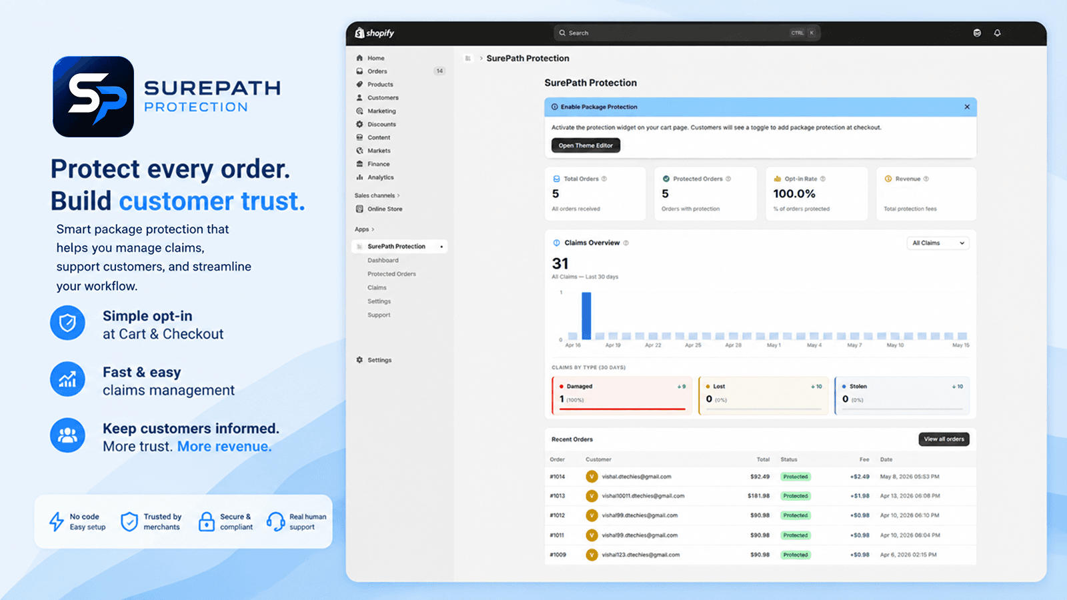Dismiss the Enable Package Protection banner

coord(967,107)
